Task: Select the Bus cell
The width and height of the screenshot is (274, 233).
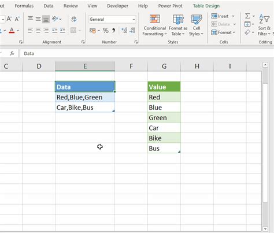Action: click(164, 148)
